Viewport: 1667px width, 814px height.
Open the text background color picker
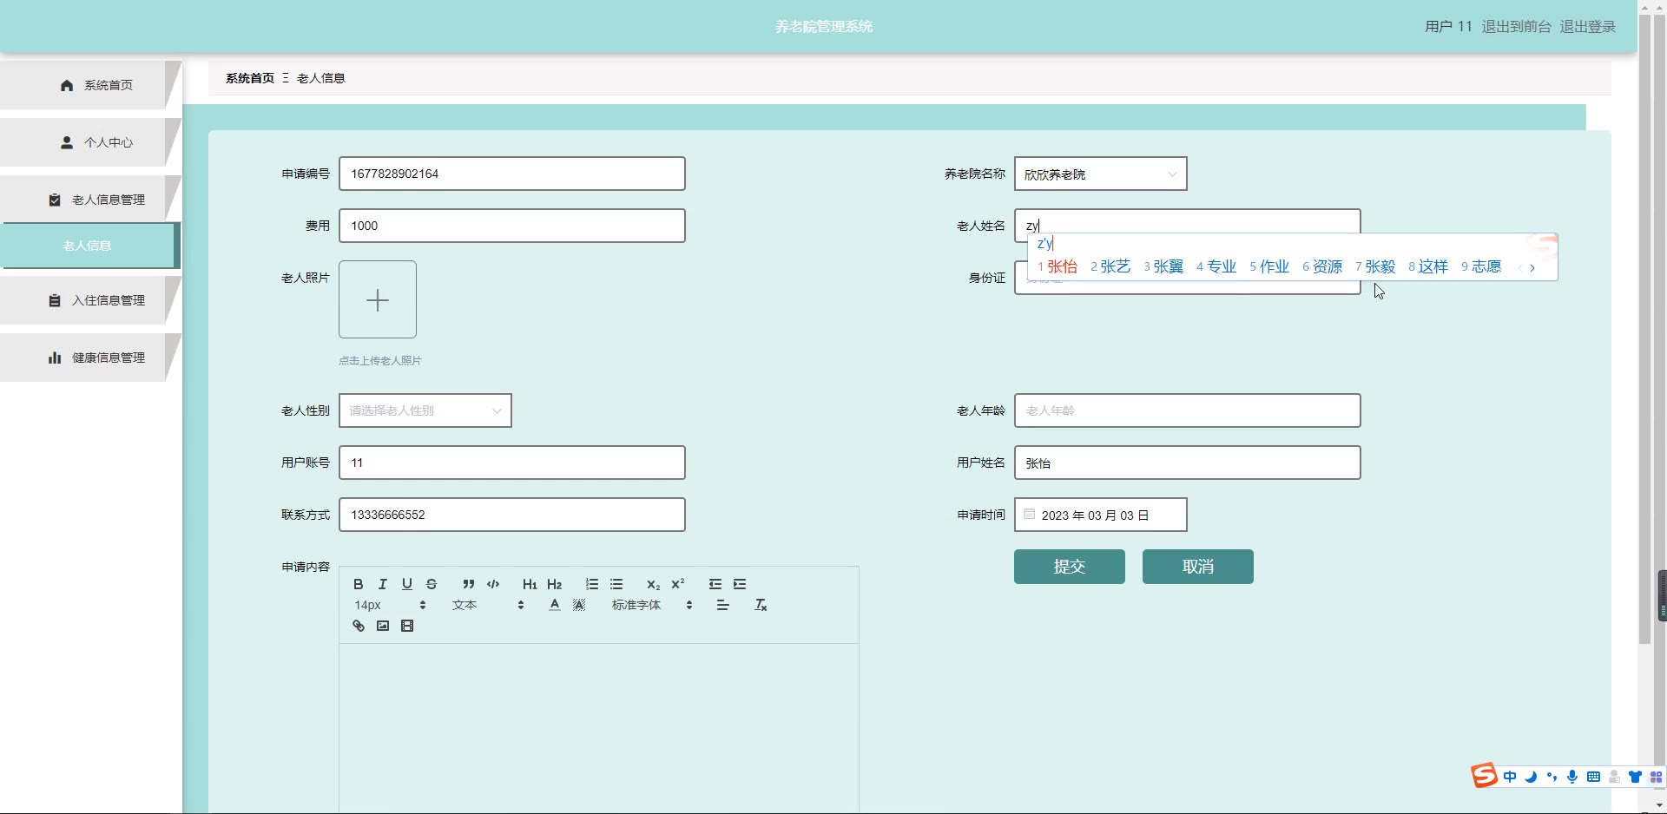[579, 605]
